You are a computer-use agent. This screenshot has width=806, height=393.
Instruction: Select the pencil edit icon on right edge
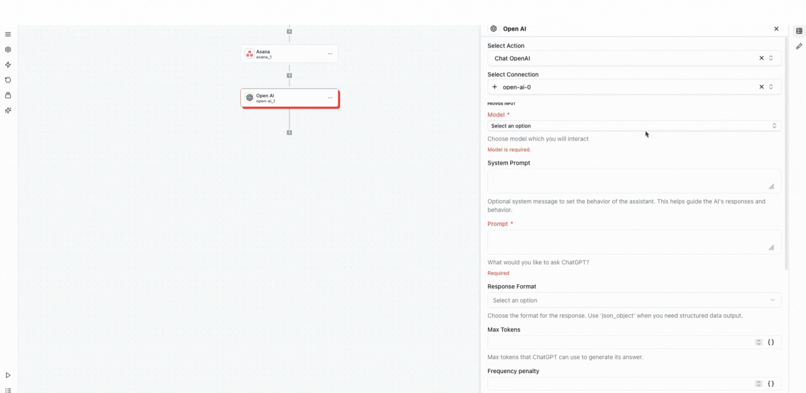point(799,46)
